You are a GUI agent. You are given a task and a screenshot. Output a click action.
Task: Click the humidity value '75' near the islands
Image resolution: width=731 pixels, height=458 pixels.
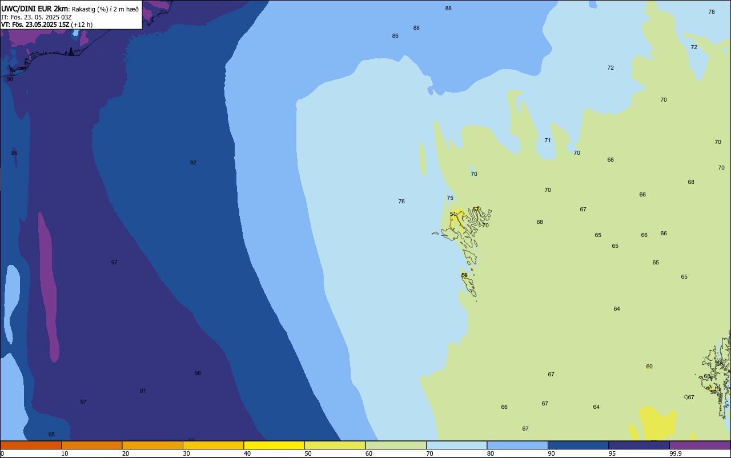coord(450,198)
